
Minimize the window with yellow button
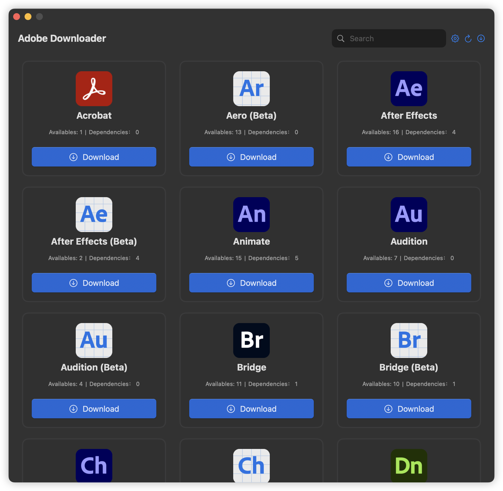[x=28, y=17]
